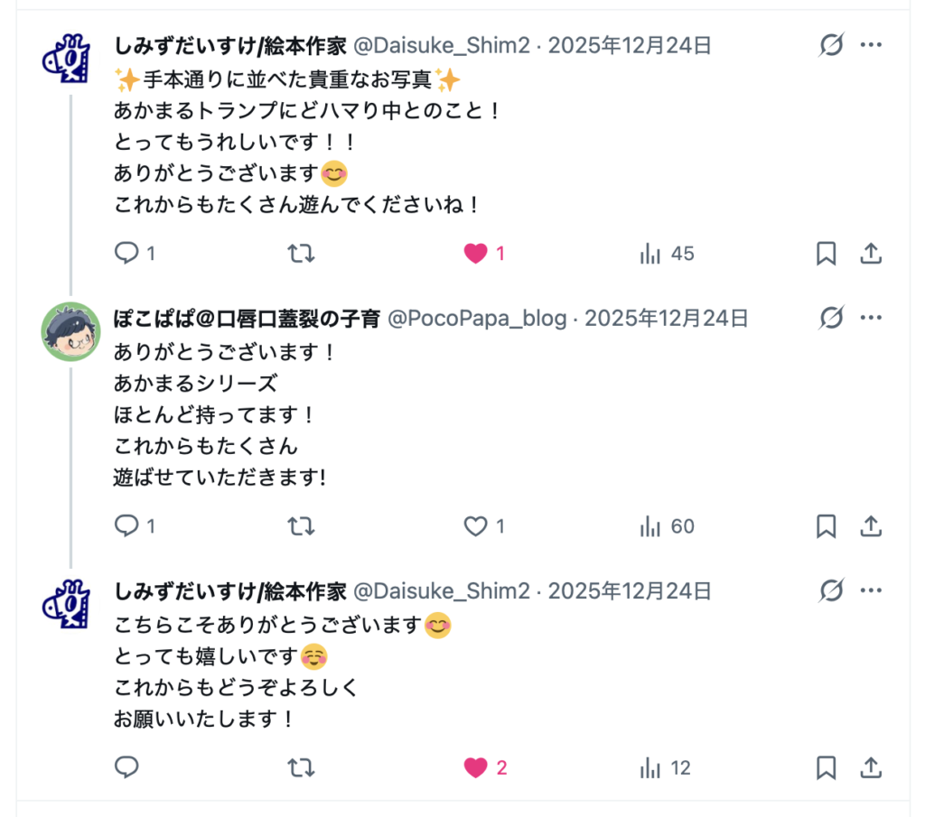Viewport: 925px width, 817px height.
Task: Click the PocoPapa avatar thumbnail
Action: 70,331
